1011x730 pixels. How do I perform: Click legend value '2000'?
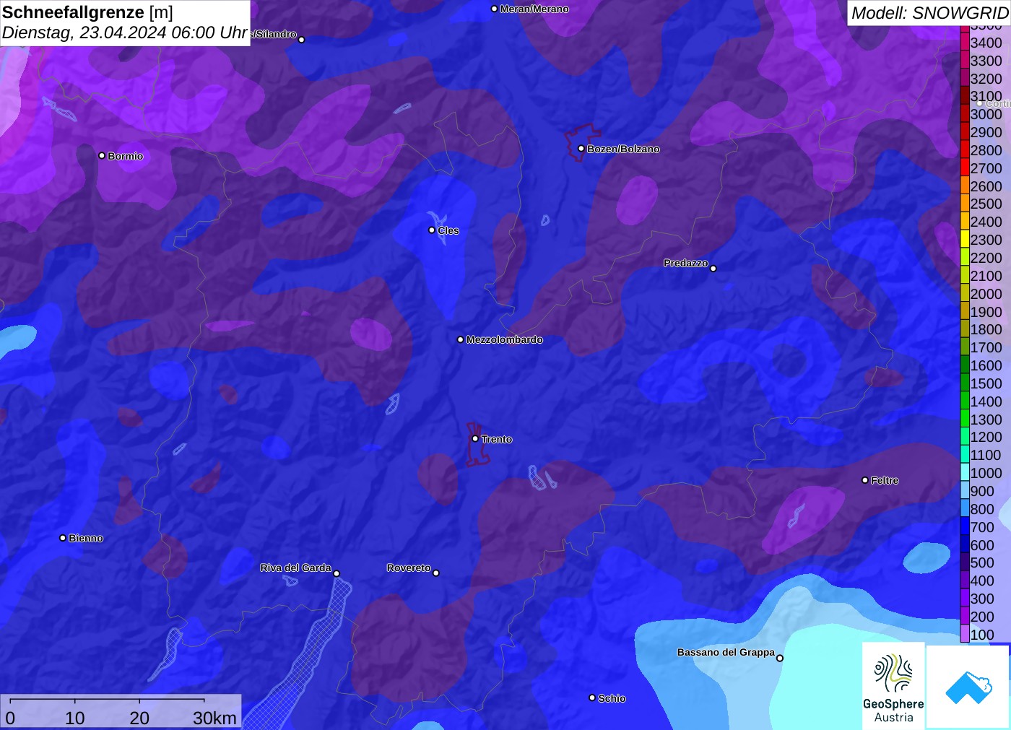point(986,294)
